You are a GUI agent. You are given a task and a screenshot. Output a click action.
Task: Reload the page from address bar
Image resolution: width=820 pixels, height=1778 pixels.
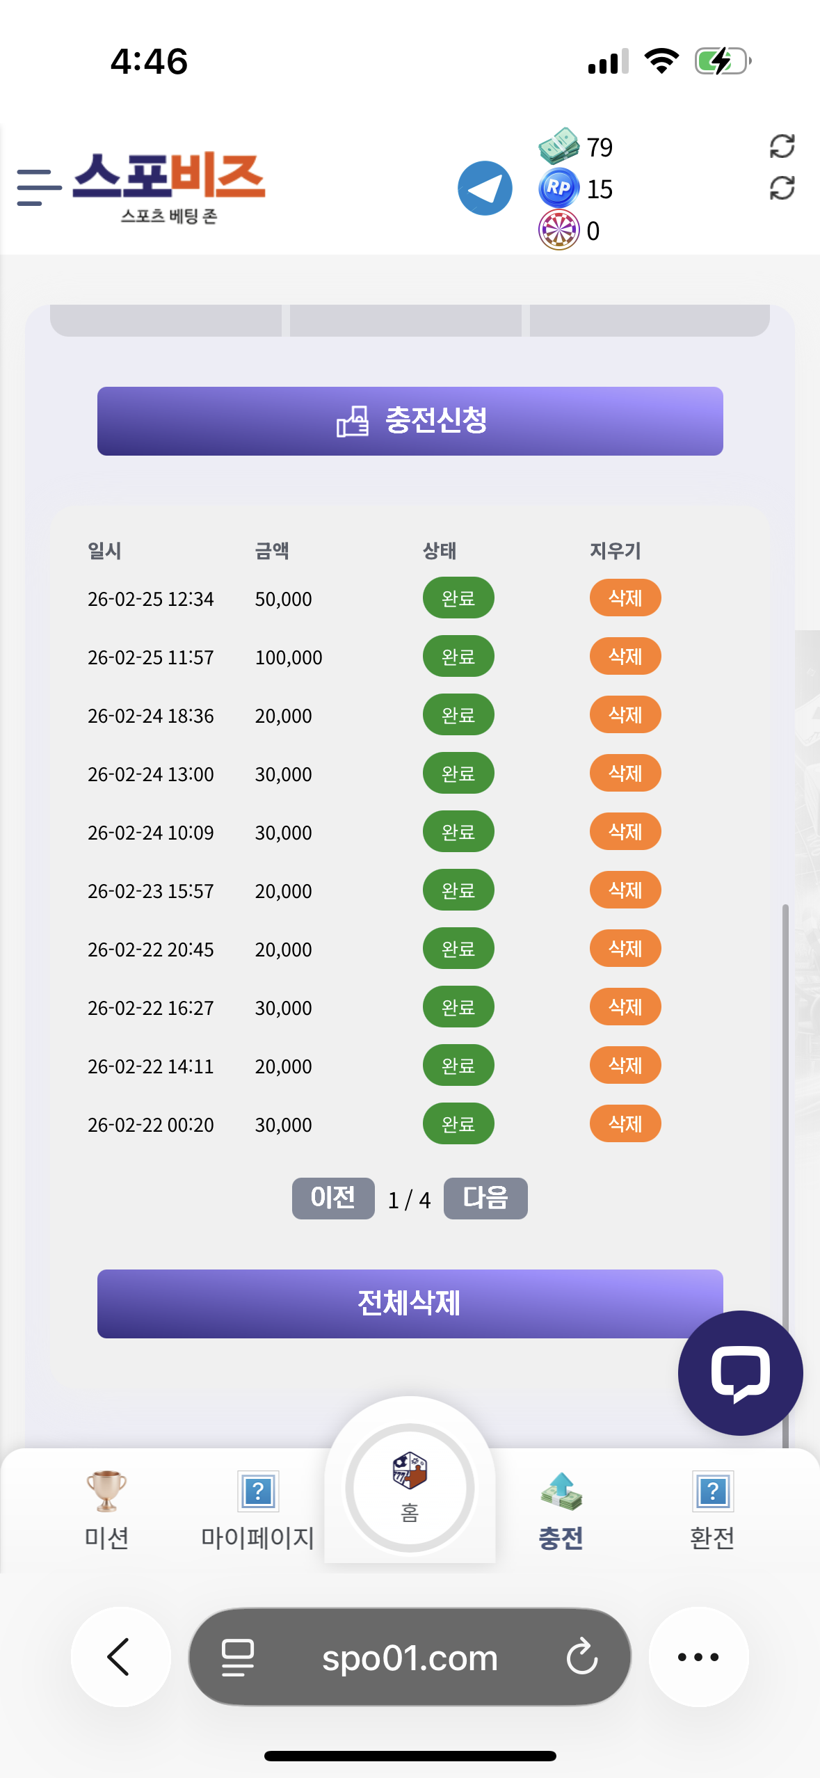[x=582, y=1656]
